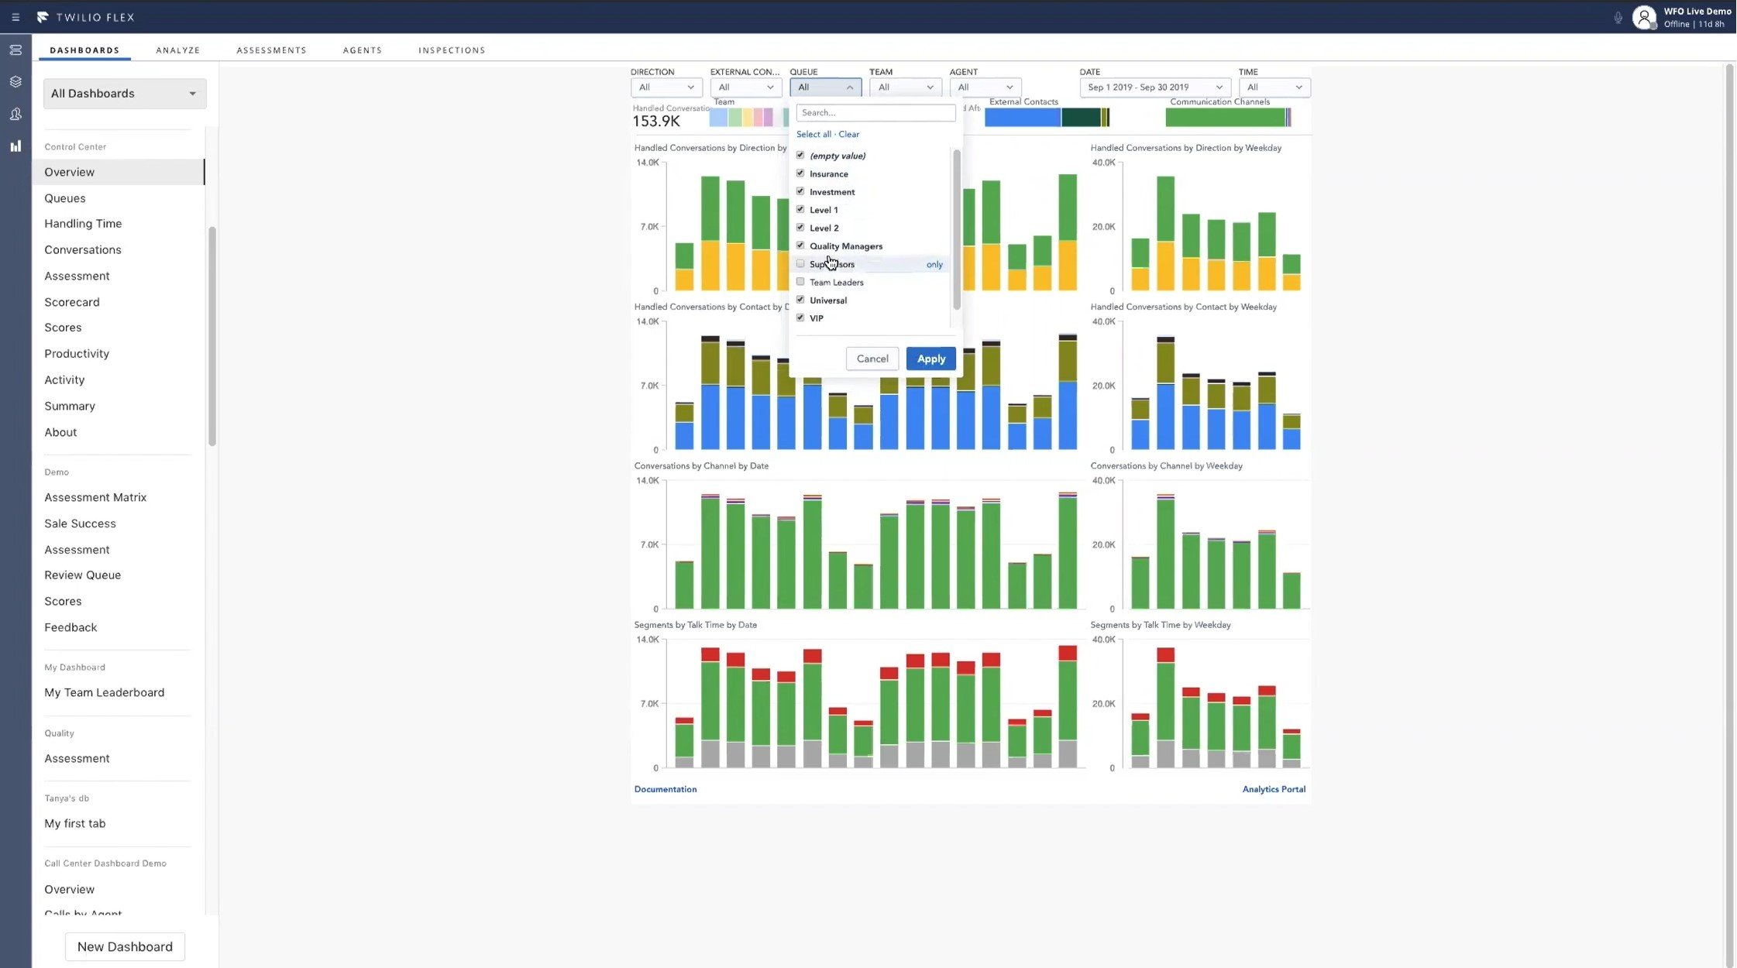This screenshot has height=968, width=1737.
Task: Toggle the Supervisors queue checkbox
Action: pos(800,263)
